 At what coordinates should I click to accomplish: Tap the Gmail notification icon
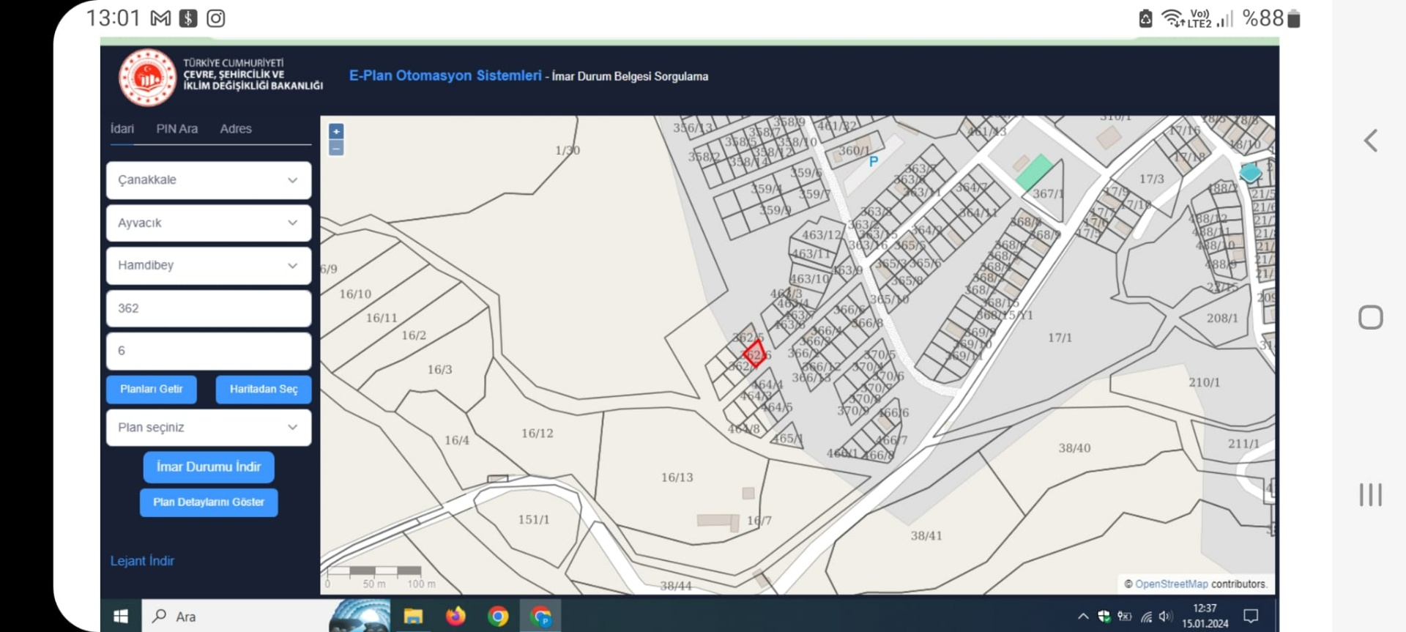point(160,18)
